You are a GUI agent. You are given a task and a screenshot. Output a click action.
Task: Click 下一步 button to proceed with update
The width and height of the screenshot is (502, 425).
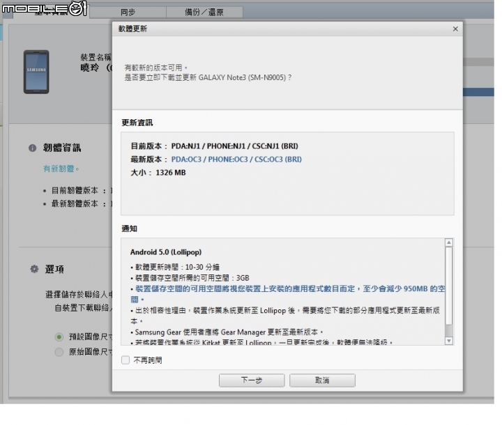(252, 380)
